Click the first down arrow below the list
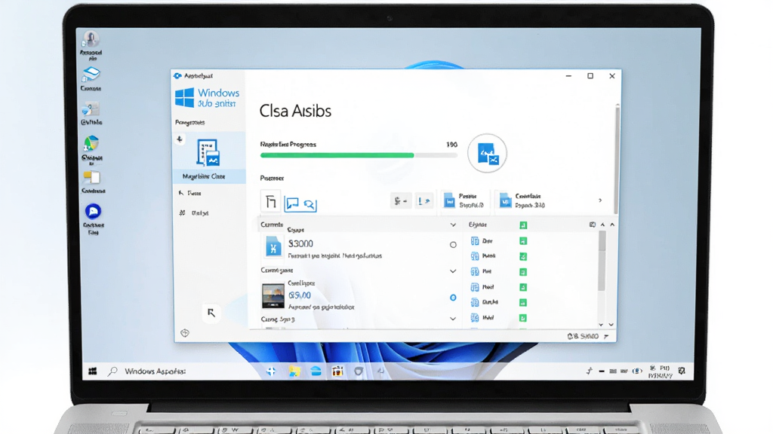This screenshot has width=773, height=434. [601, 325]
